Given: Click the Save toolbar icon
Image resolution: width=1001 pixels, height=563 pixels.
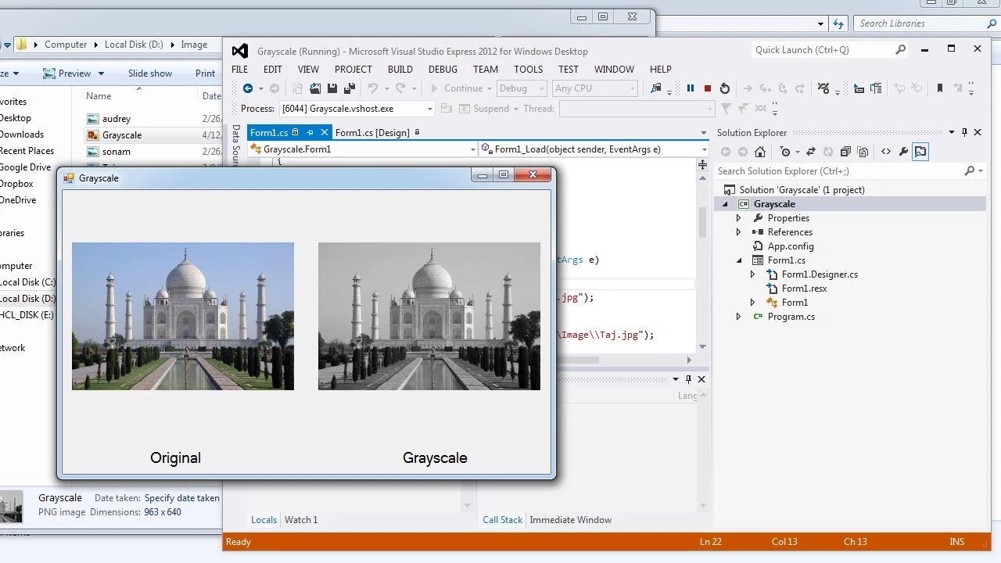Looking at the screenshot, I should click(x=332, y=88).
